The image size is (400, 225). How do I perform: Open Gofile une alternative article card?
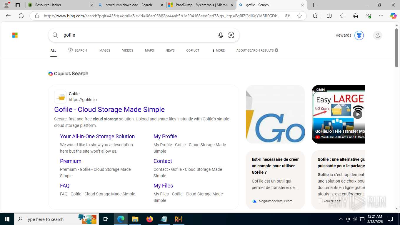[x=338, y=180]
